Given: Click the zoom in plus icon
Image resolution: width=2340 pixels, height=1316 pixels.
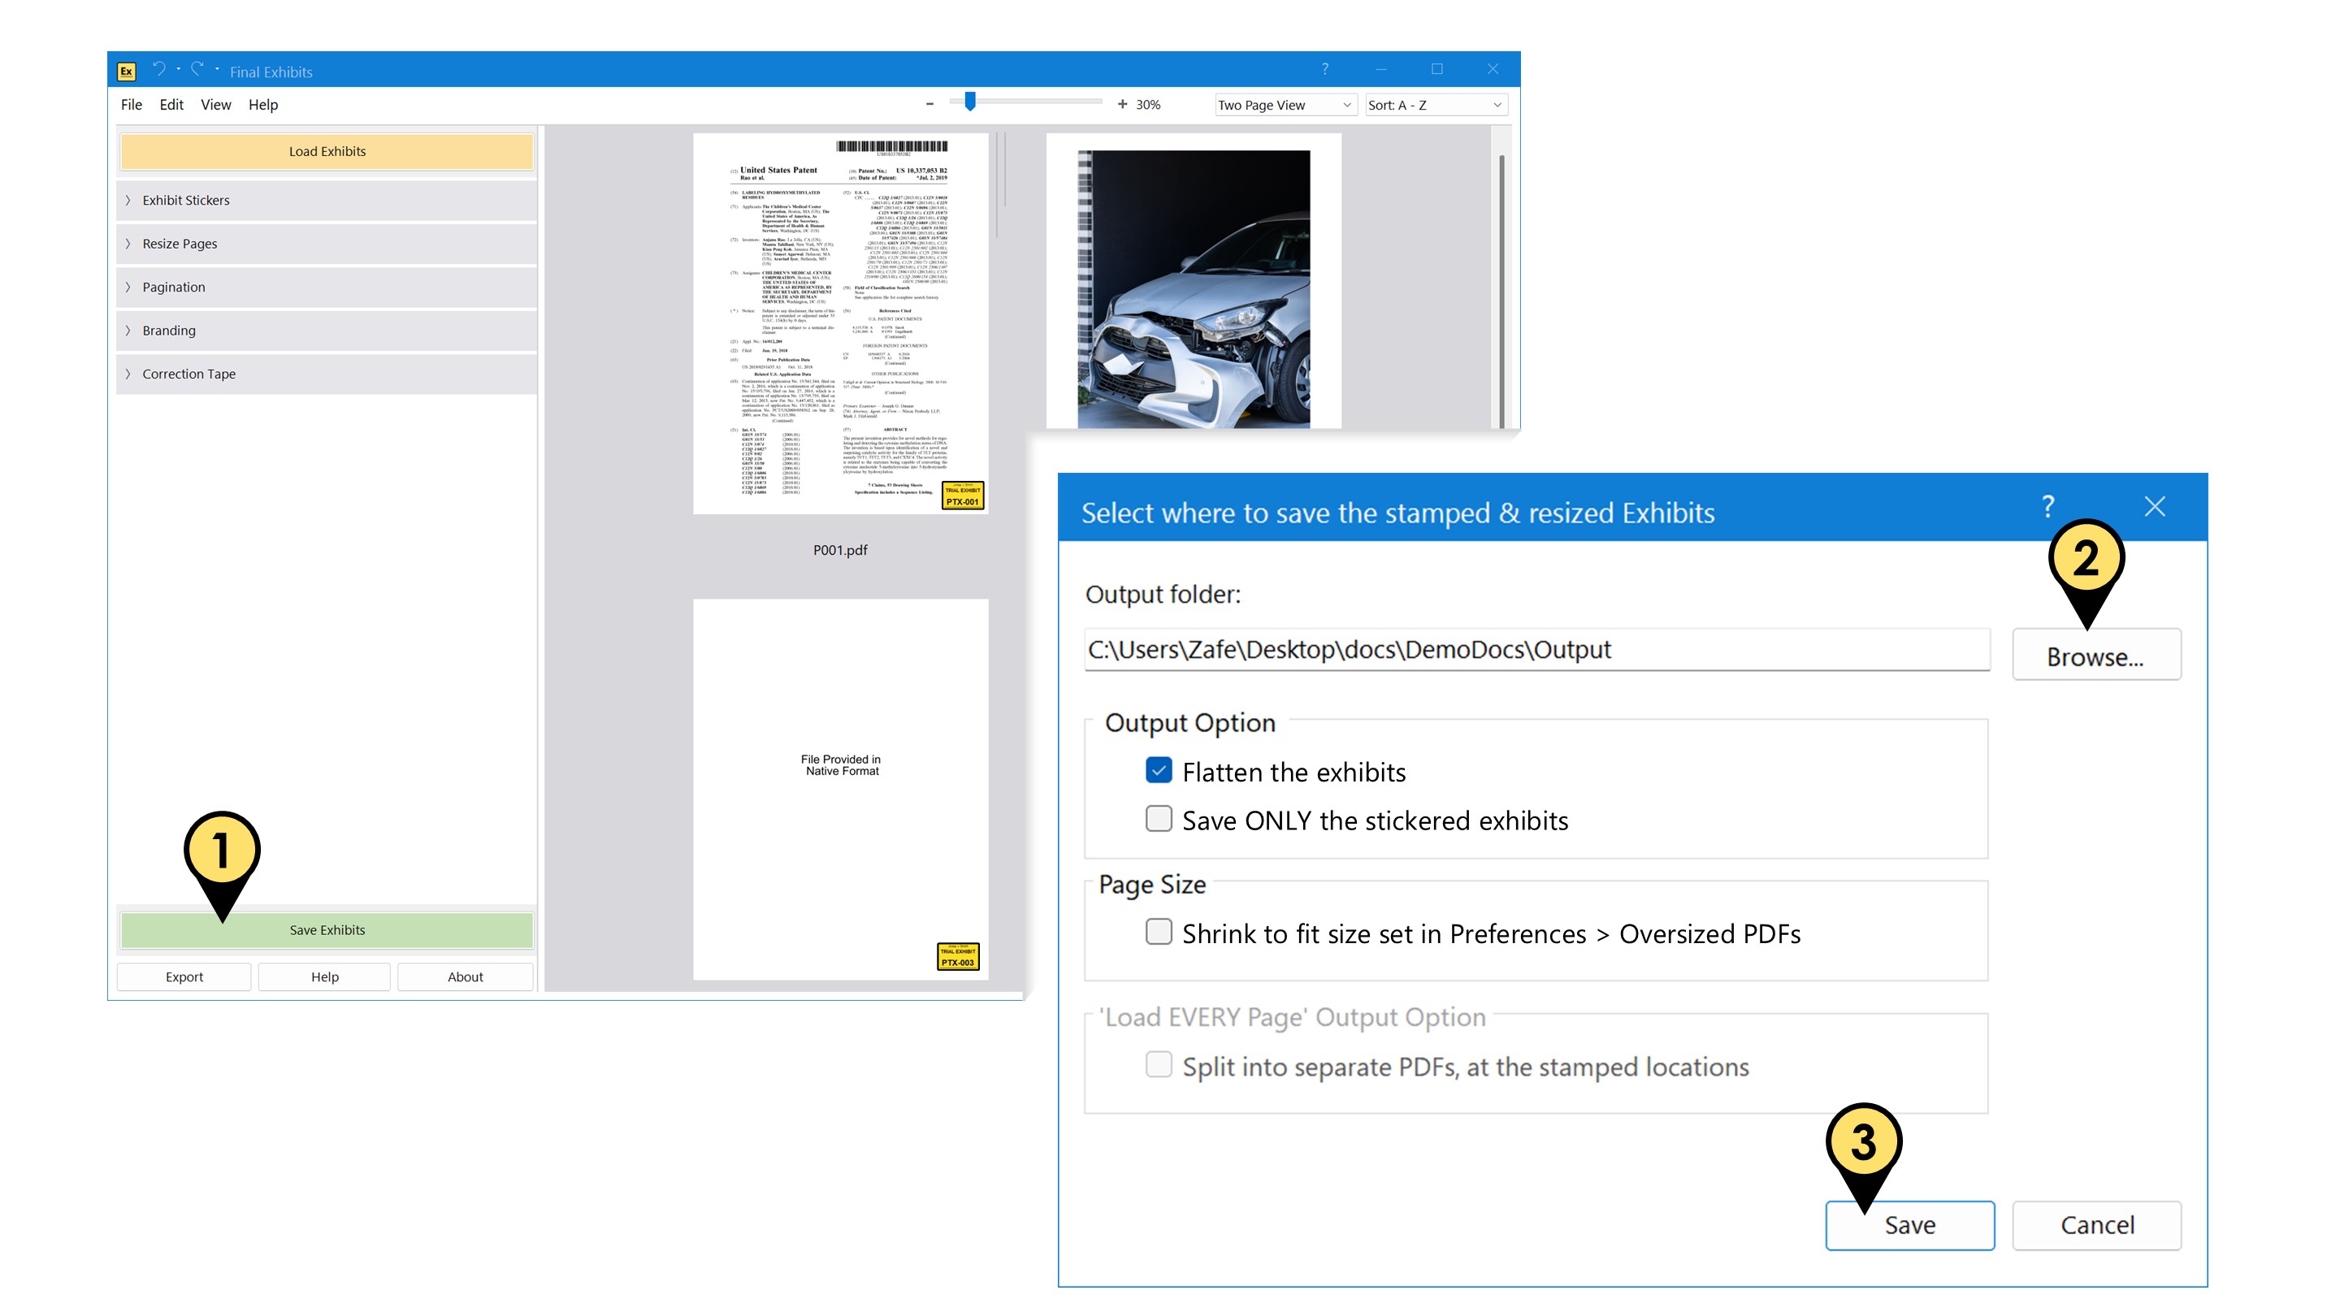Looking at the screenshot, I should (1122, 105).
